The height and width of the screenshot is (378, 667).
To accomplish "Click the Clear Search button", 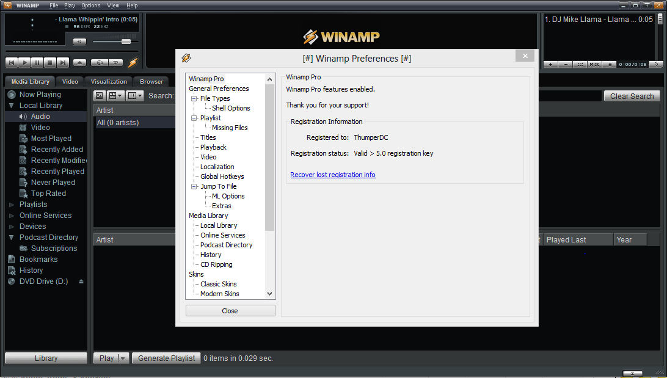I will tap(632, 96).
